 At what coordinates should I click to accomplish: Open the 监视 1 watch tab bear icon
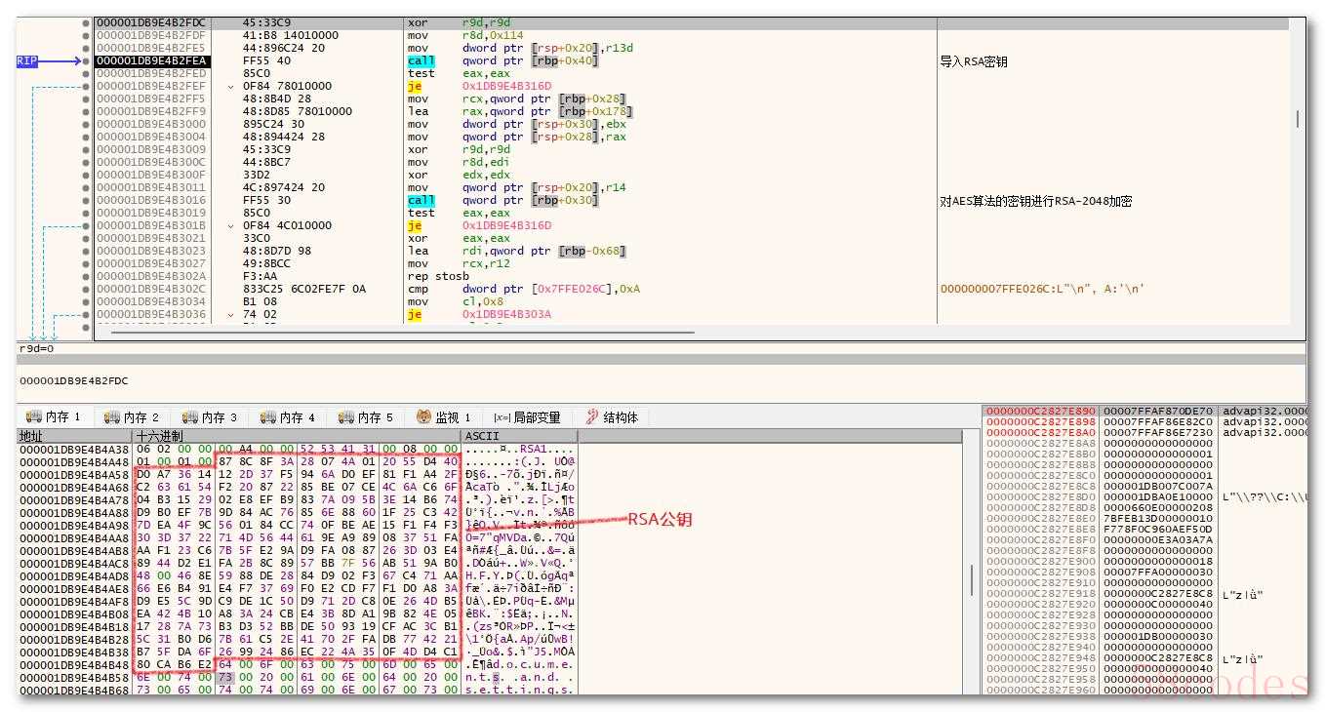click(424, 417)
